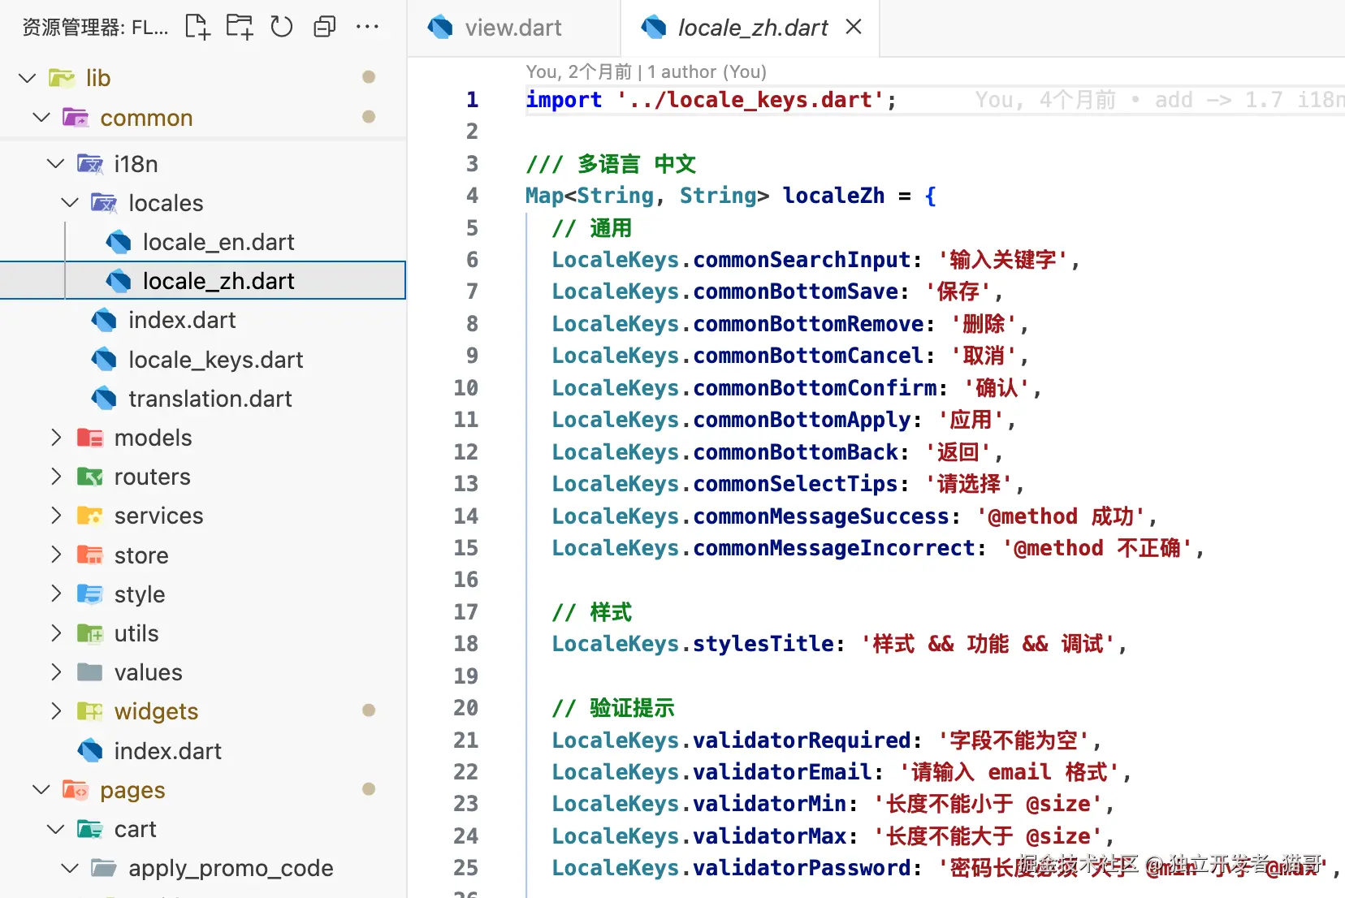
Task: Click the widgets folder icon
Action: [x=89, y=711]
